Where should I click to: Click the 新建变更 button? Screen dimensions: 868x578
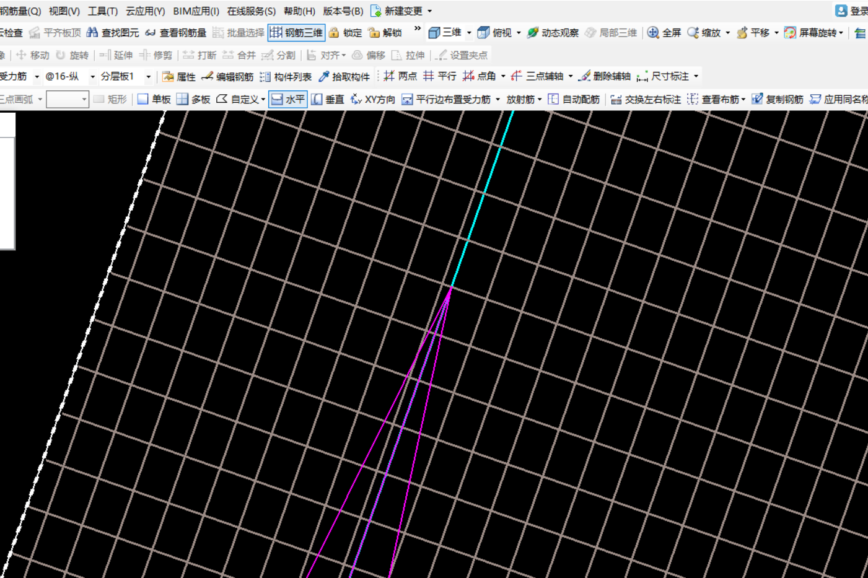coord(397,11)
